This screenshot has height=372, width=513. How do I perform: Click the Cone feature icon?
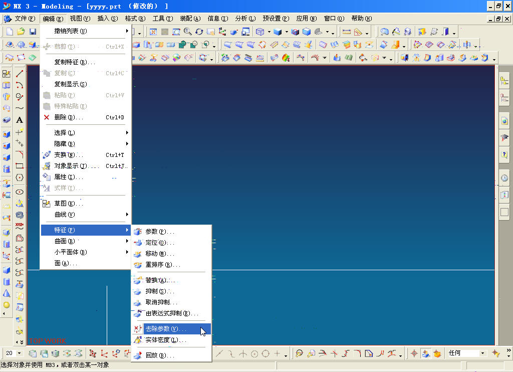[x=6, y=293]
